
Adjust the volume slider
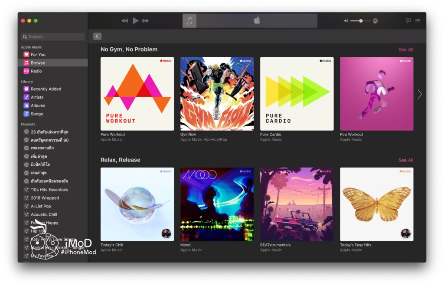pos(361,20)
